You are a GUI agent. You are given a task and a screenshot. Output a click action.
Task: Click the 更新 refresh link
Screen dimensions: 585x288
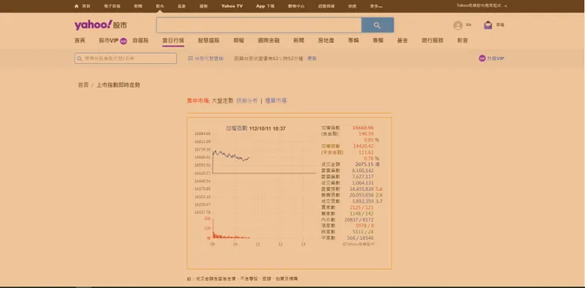(x=312, y=58)
